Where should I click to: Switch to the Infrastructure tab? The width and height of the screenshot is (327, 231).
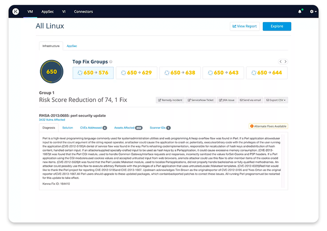51,46
